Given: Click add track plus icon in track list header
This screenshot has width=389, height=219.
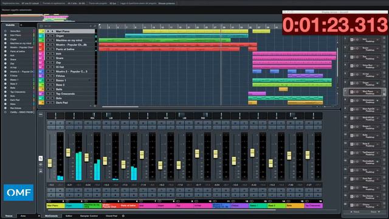Looking at the screenshot, I should (91, 26).
